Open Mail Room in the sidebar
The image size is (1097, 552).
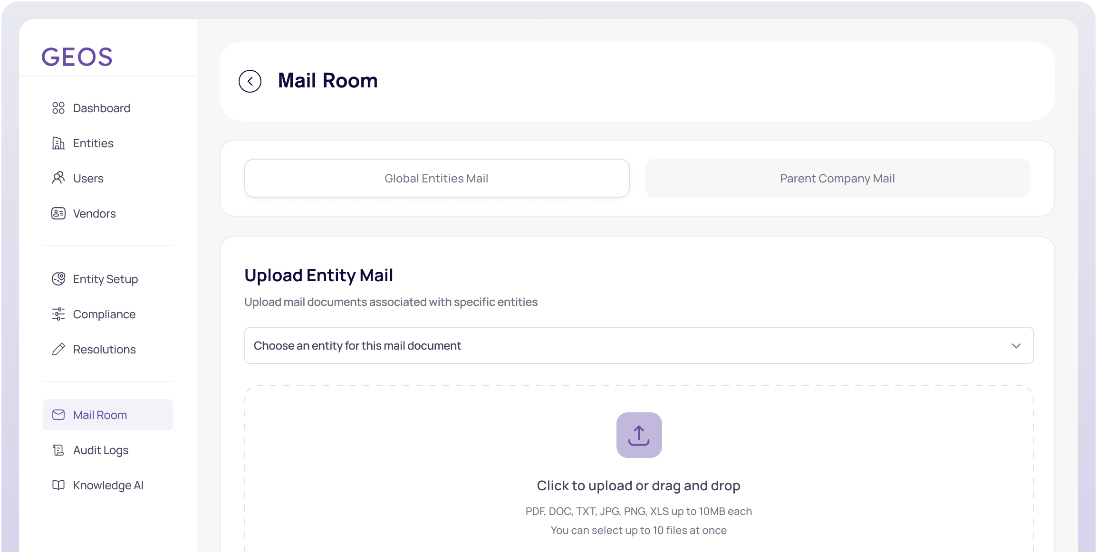click(x=100, y=415)
